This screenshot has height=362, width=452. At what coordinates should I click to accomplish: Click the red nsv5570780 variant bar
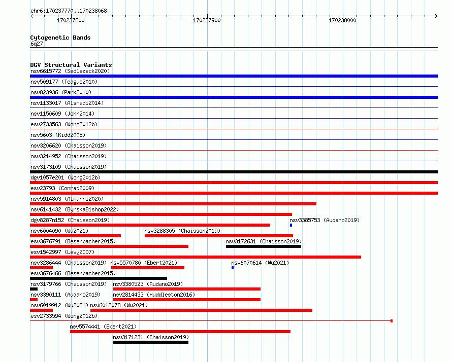click(x=148, y=268)
